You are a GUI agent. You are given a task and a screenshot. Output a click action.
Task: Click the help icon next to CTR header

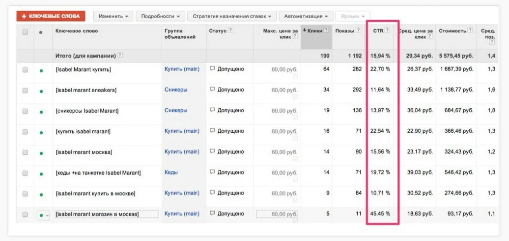[x=387, y=30]
